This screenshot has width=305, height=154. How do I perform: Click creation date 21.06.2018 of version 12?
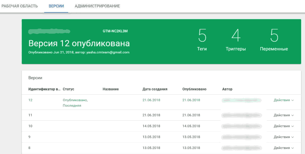[151, 100]
